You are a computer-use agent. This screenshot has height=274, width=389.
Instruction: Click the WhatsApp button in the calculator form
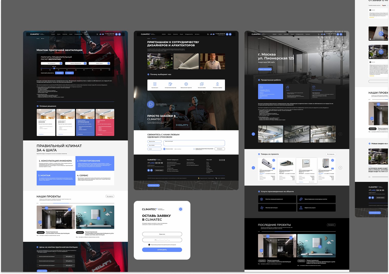[59, 73]
